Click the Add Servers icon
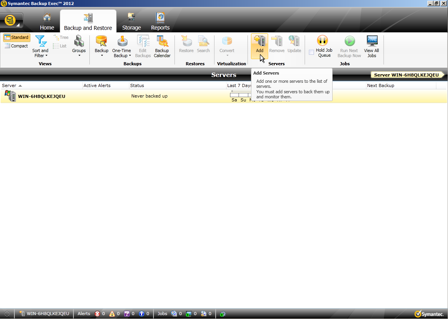This screenshot has height=319, width=448. coord(259,41)
